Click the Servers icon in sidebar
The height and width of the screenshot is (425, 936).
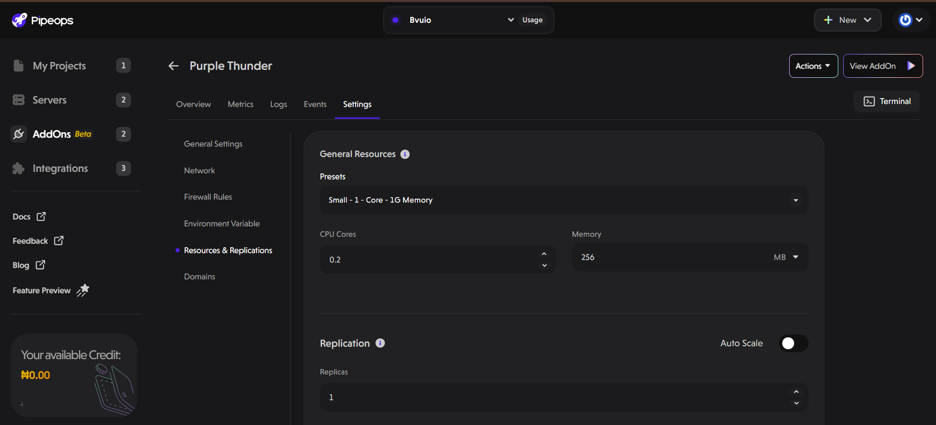(18, 100)
